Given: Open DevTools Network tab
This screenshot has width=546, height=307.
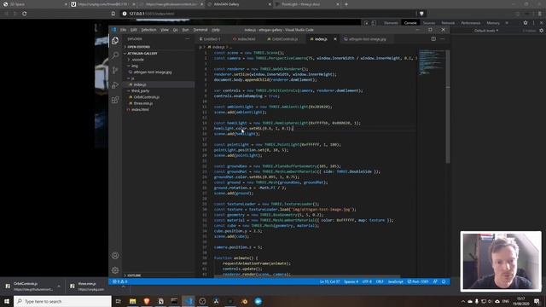Looking at the screenshot, I should pos(448,23).
